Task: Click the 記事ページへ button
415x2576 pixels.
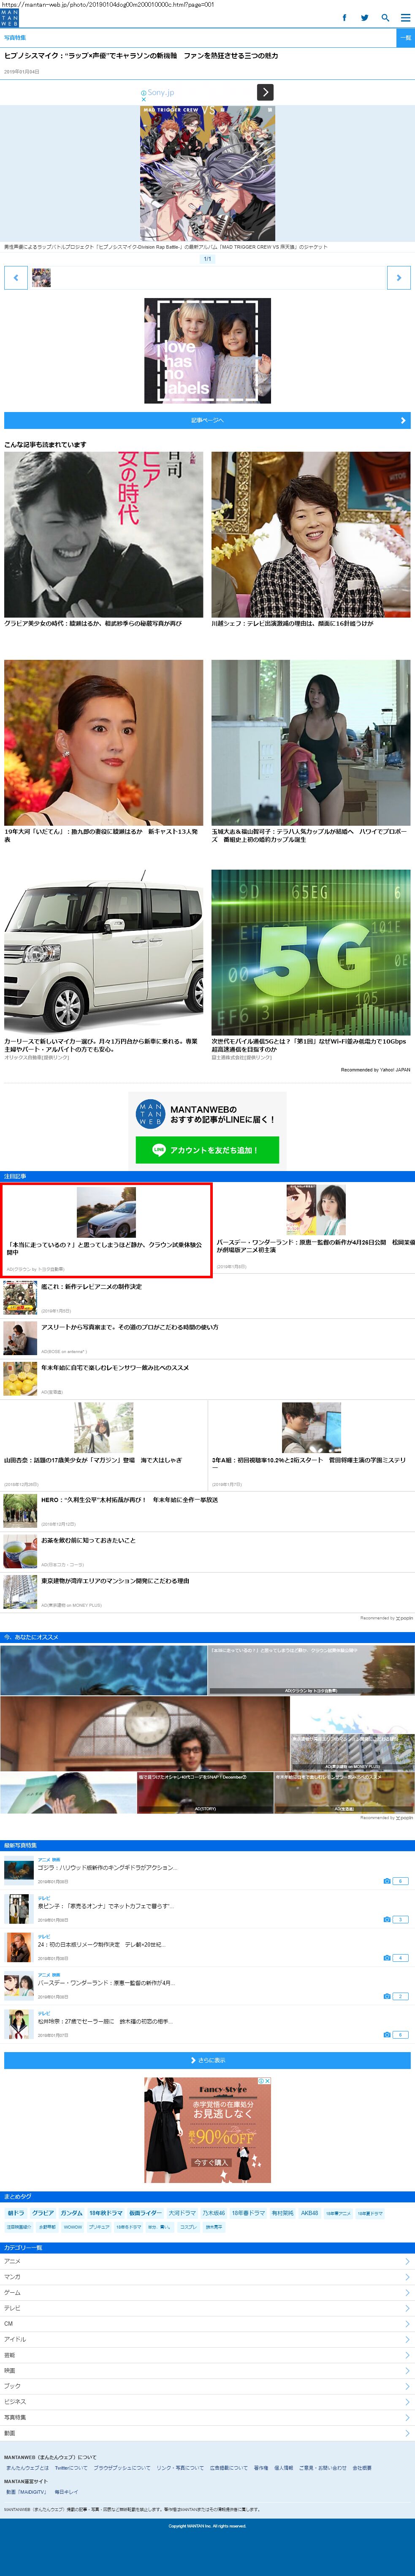Action: click(207, 420)
